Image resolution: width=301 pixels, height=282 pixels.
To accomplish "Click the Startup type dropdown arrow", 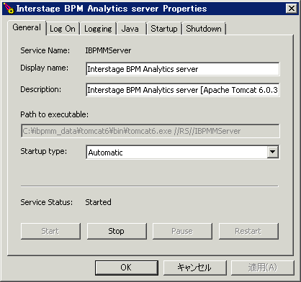I will (273, 152).
